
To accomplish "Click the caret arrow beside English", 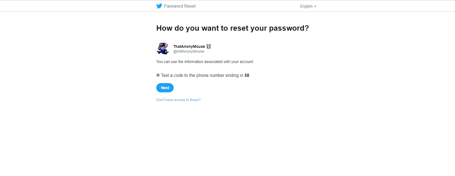I will [x=315, y=7].
